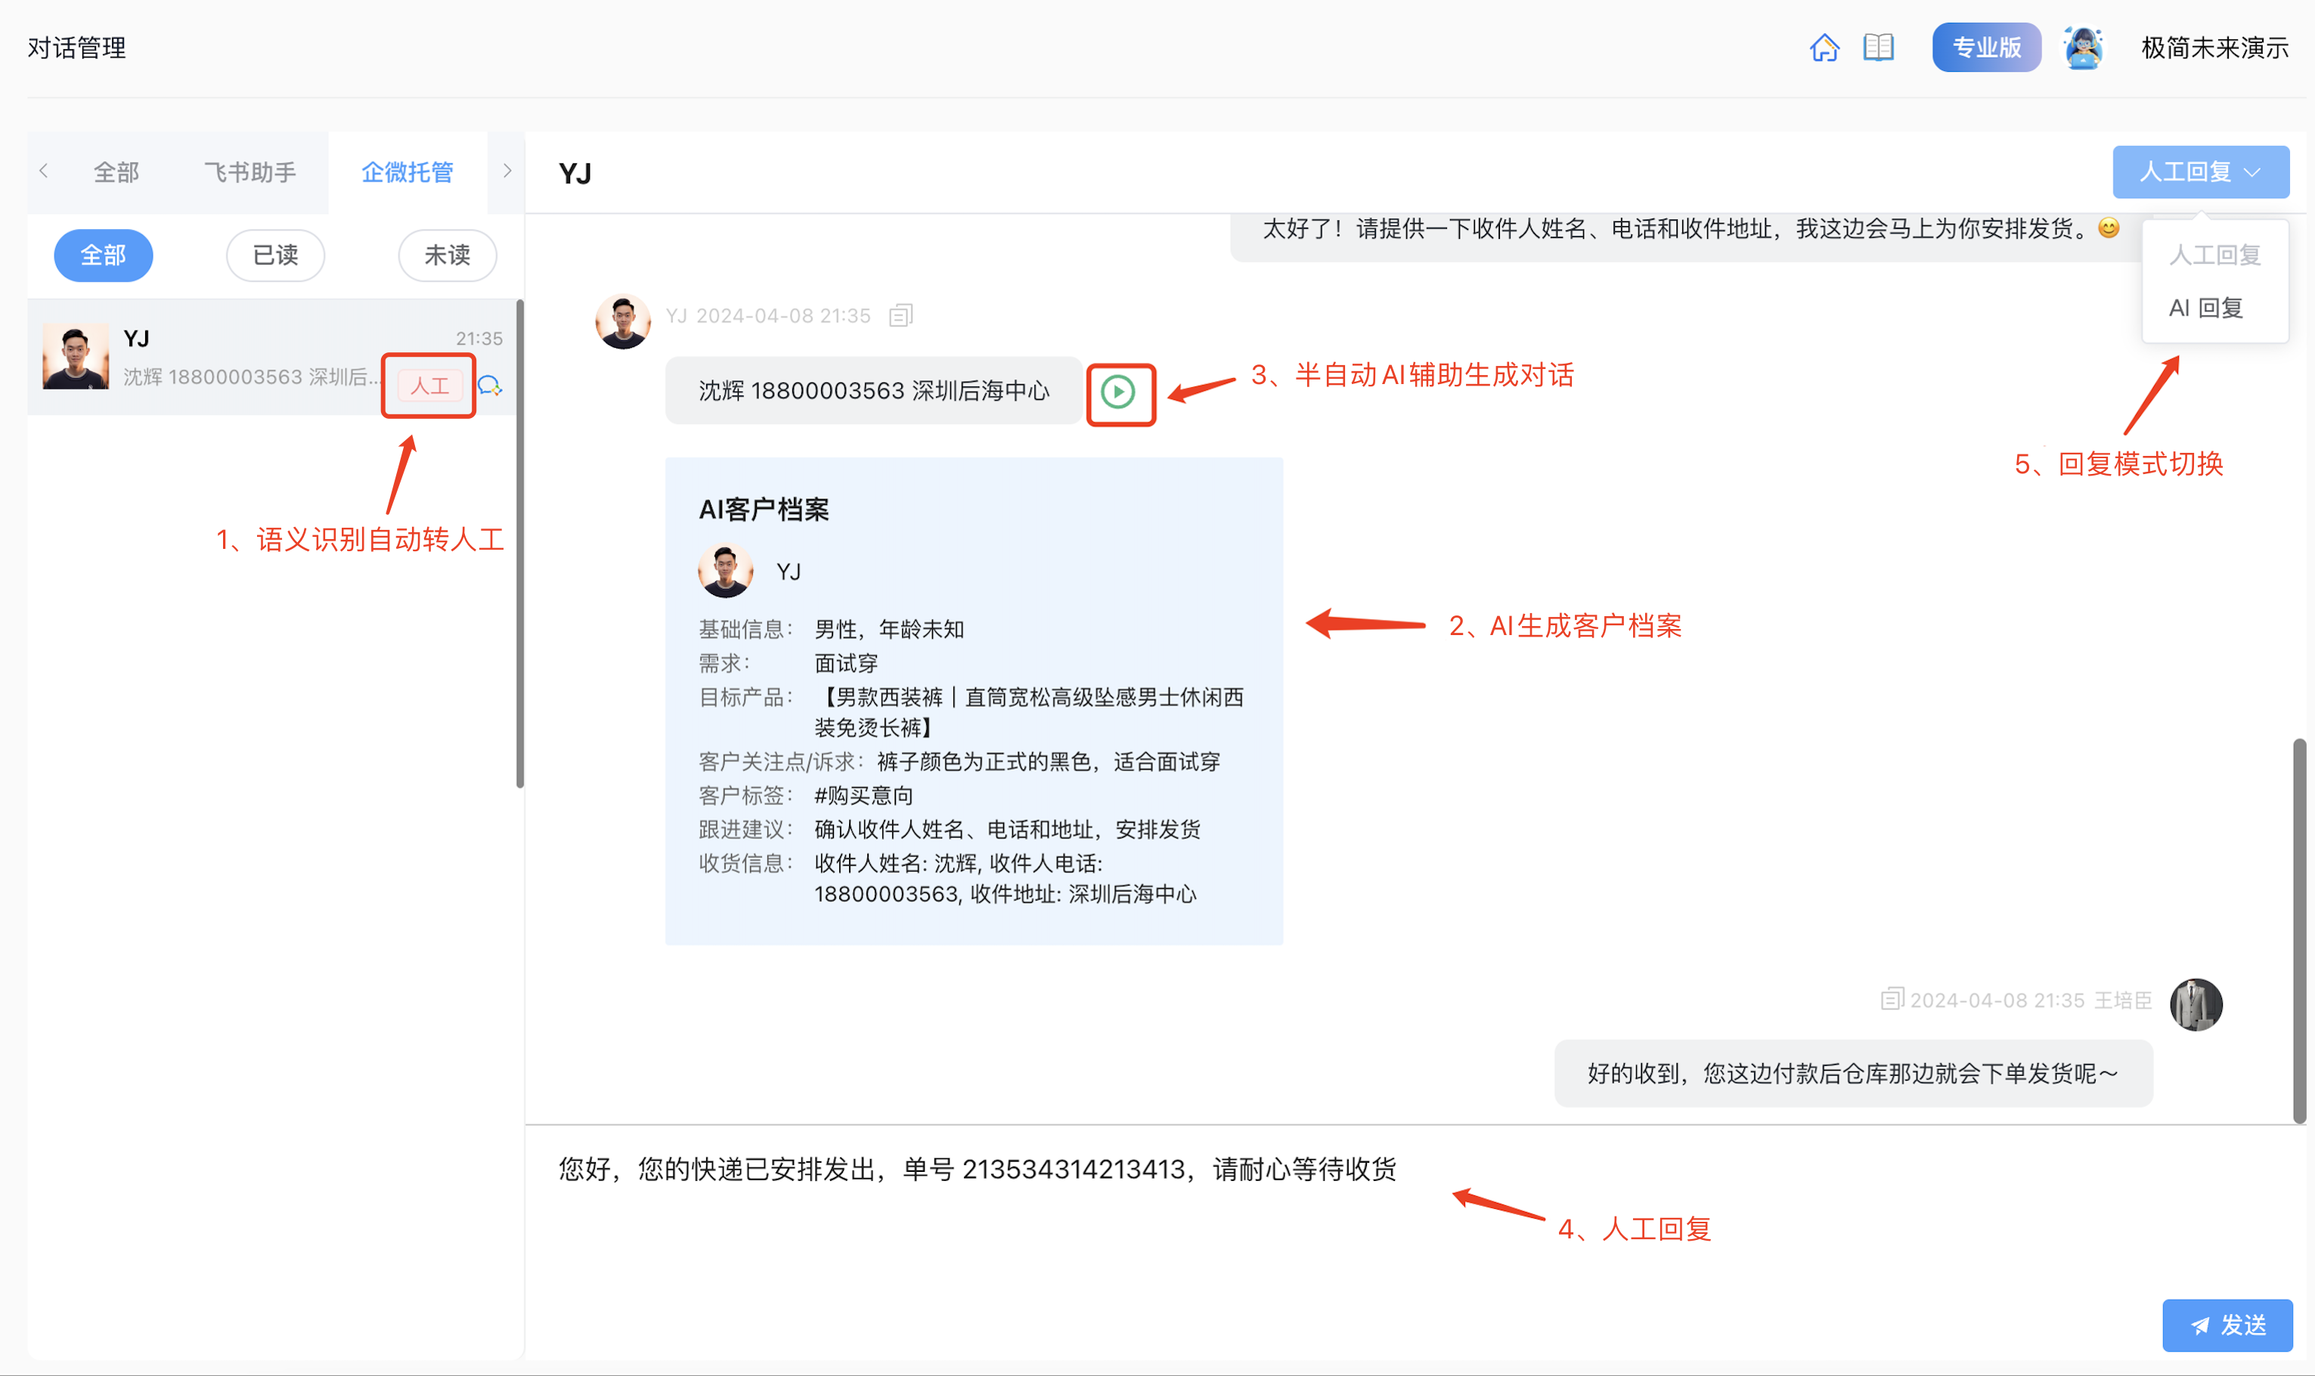Select the 已读 filter pill

(x=275, y=255)
